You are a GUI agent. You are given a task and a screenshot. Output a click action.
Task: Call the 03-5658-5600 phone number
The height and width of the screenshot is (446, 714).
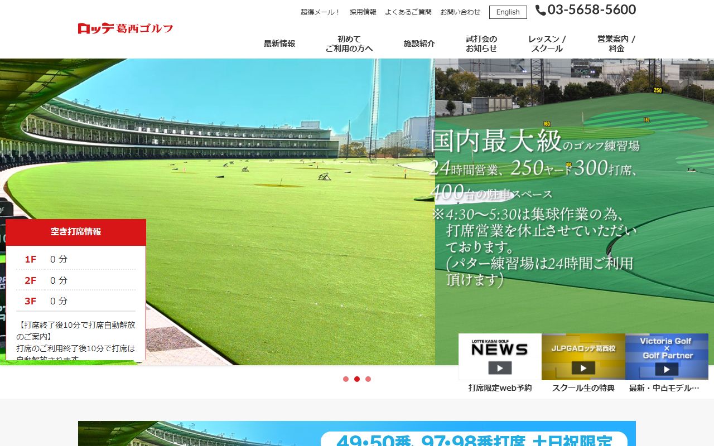click(x=592, y=10)
